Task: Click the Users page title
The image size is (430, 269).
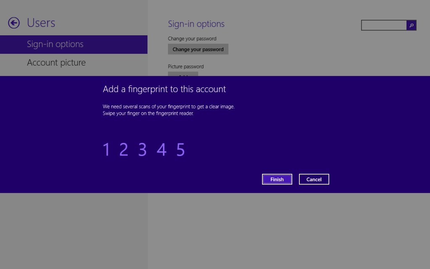Action: [41, 23]
